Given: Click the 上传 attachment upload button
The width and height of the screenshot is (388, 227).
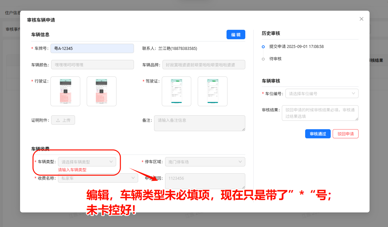Looking at the screenshot, I should [63, 120].
